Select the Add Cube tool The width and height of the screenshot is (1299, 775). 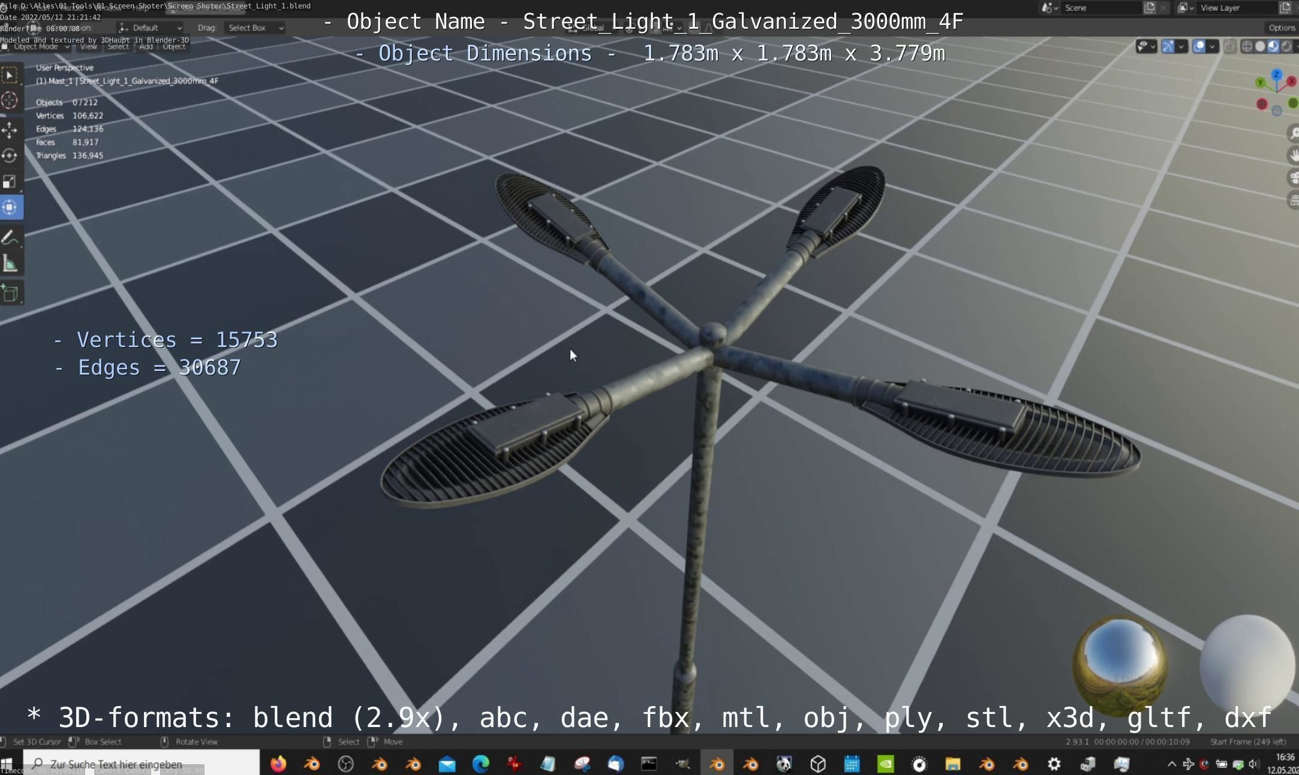point(10,293)
